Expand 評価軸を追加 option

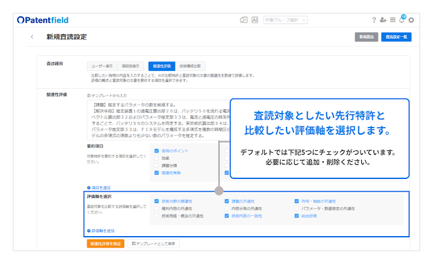[x=101, y=230]
